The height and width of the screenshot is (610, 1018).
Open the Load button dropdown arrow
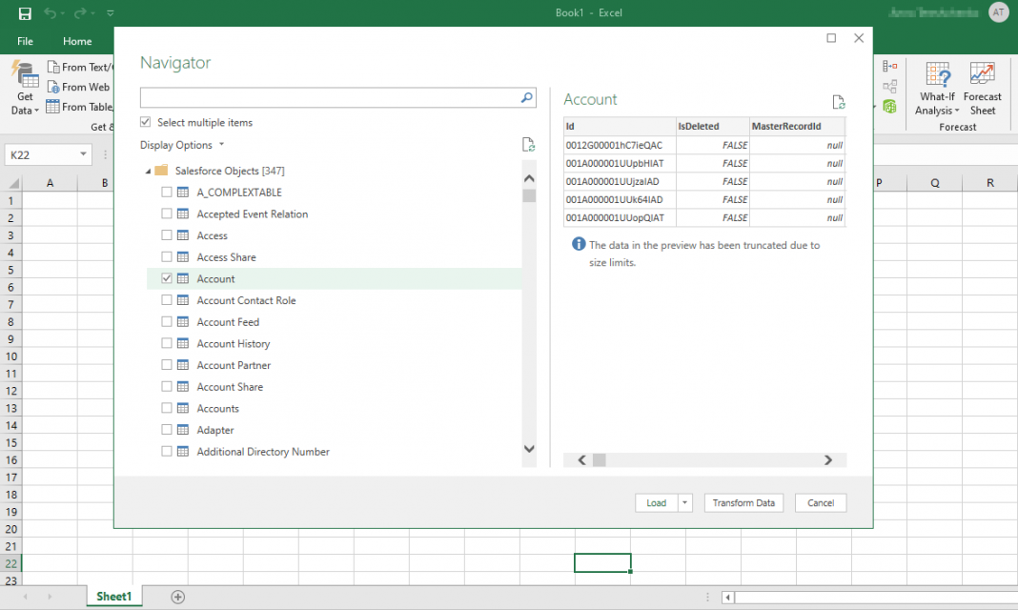tap(683, 502)
